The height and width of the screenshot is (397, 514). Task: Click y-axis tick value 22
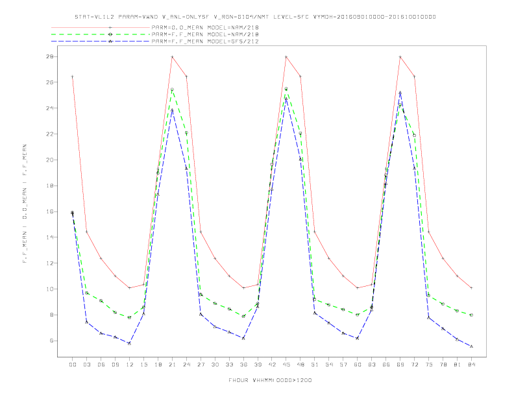click(50, 134)
